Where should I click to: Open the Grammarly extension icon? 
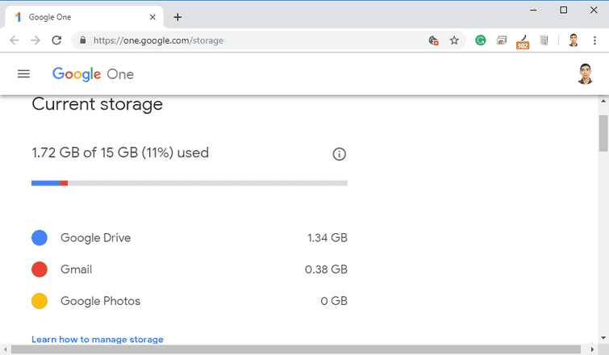click(481, 40)
